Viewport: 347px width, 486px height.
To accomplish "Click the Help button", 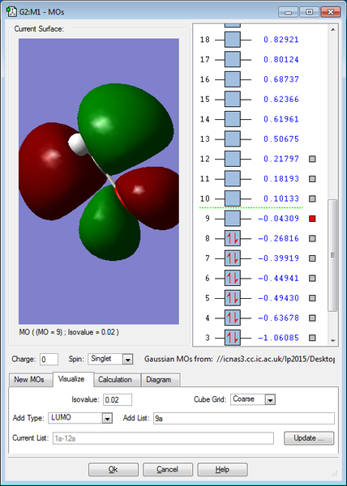I will click(x=222, y=470).
